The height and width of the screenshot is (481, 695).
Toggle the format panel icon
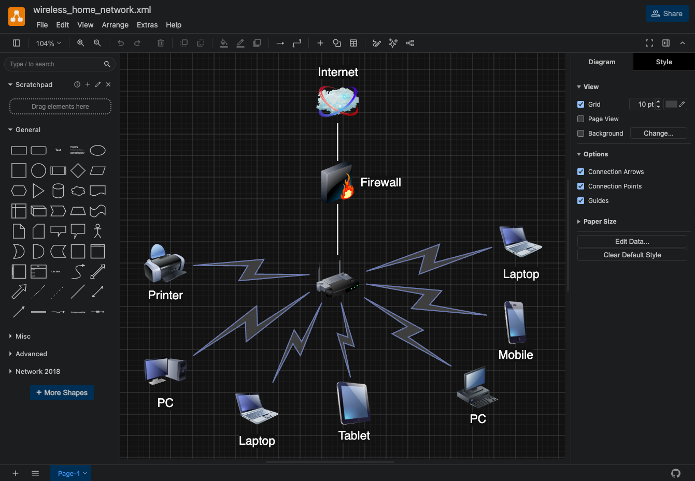point(666,43)
